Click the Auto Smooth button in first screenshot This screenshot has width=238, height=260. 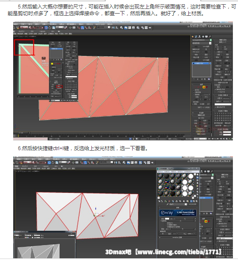218,126
